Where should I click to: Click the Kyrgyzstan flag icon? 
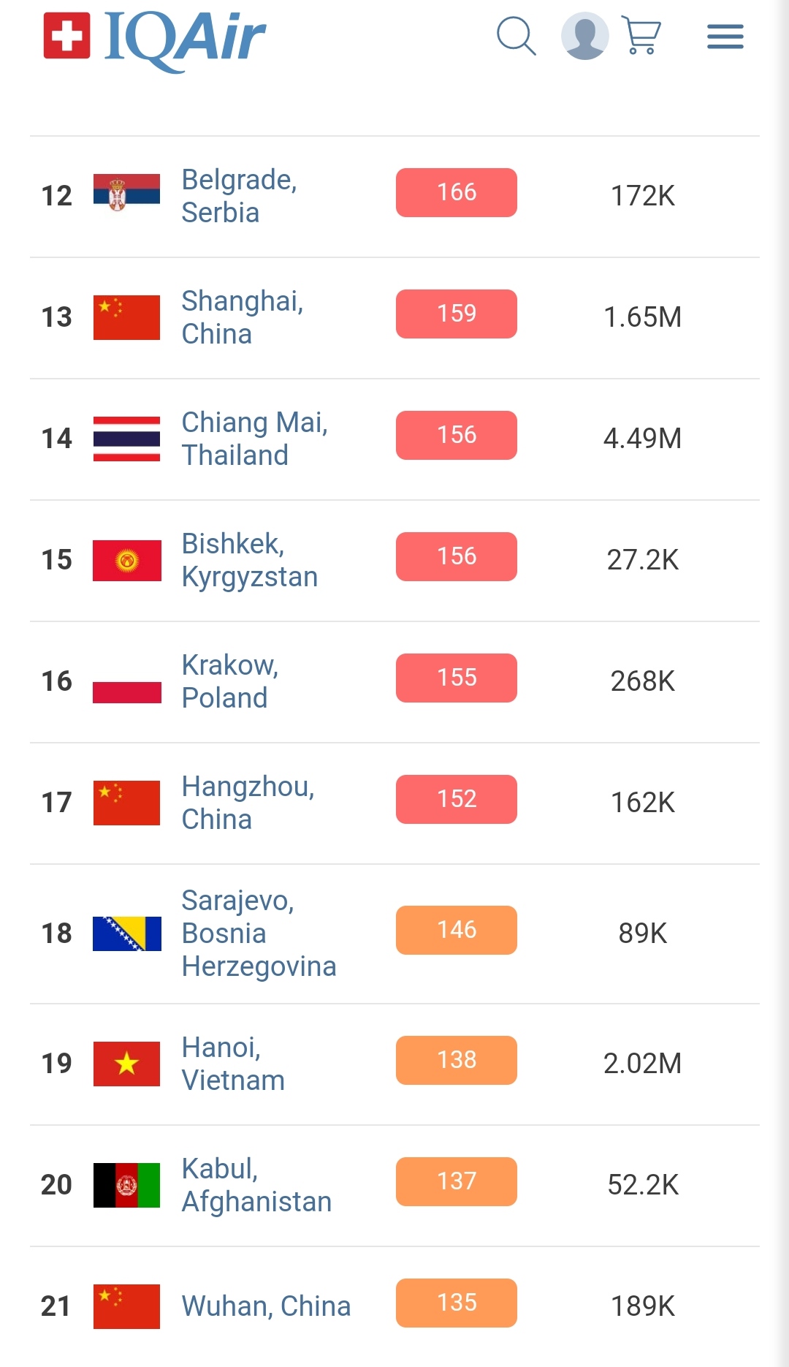126,561
